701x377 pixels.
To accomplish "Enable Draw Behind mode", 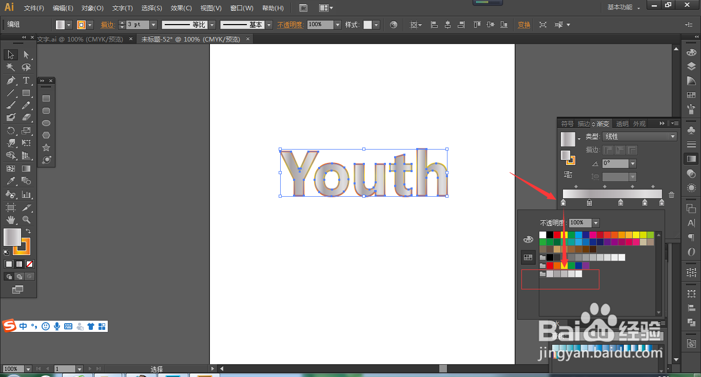I will point(19,277).
